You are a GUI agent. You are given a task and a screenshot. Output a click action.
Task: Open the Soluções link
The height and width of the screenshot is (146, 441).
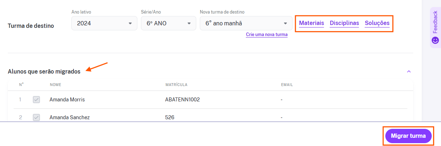click(377, 23)
